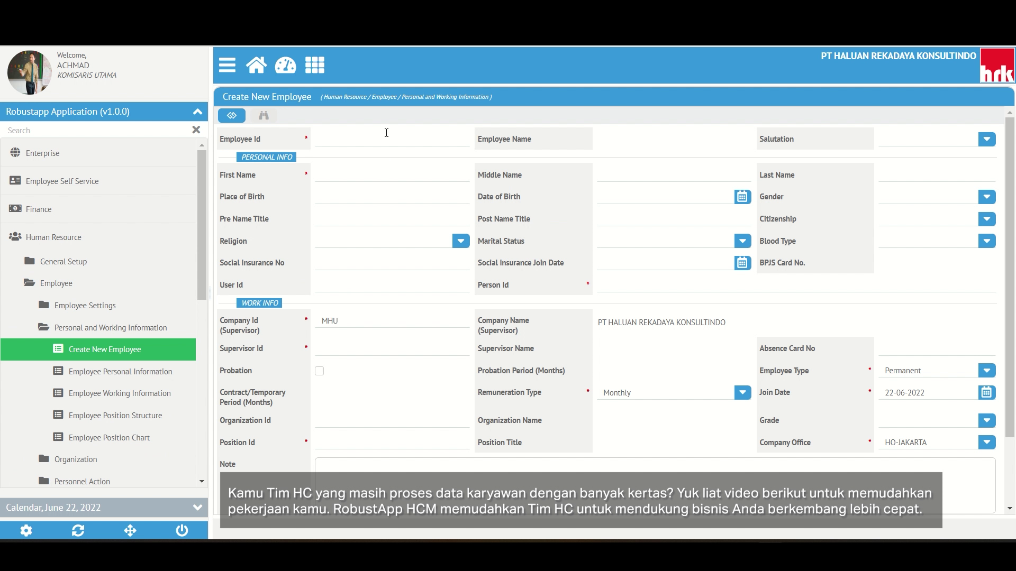
Task: Click the dashboard/speedometer icon
Action: coord(285,65)
